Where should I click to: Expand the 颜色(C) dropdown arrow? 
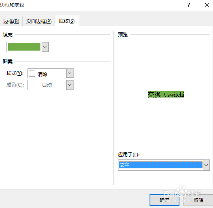[70, 85]
